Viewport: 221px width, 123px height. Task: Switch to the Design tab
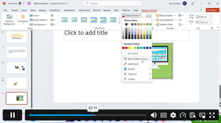[x=42, y=10]
